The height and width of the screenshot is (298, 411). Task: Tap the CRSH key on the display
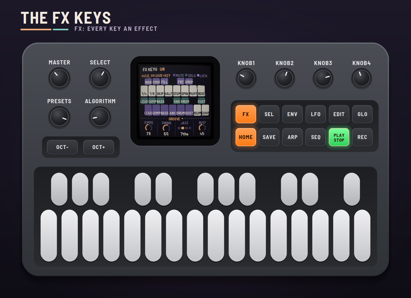coord(156,81)
